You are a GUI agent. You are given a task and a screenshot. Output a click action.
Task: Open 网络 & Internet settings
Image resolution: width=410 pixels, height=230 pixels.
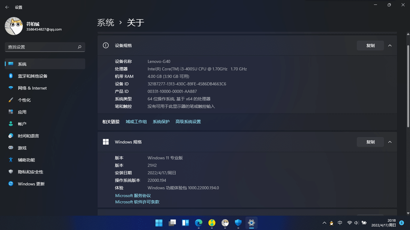point(32,88)
